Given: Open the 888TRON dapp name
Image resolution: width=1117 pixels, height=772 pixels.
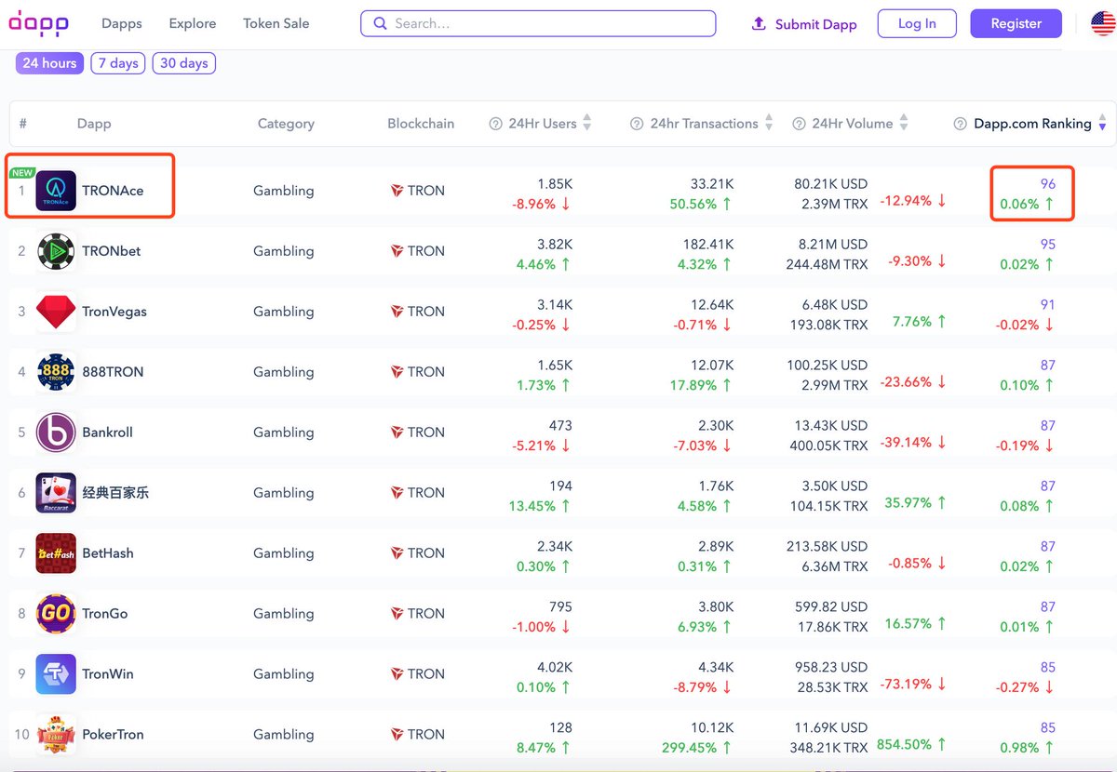Looking at the screenshot, I should click(113, 372).
